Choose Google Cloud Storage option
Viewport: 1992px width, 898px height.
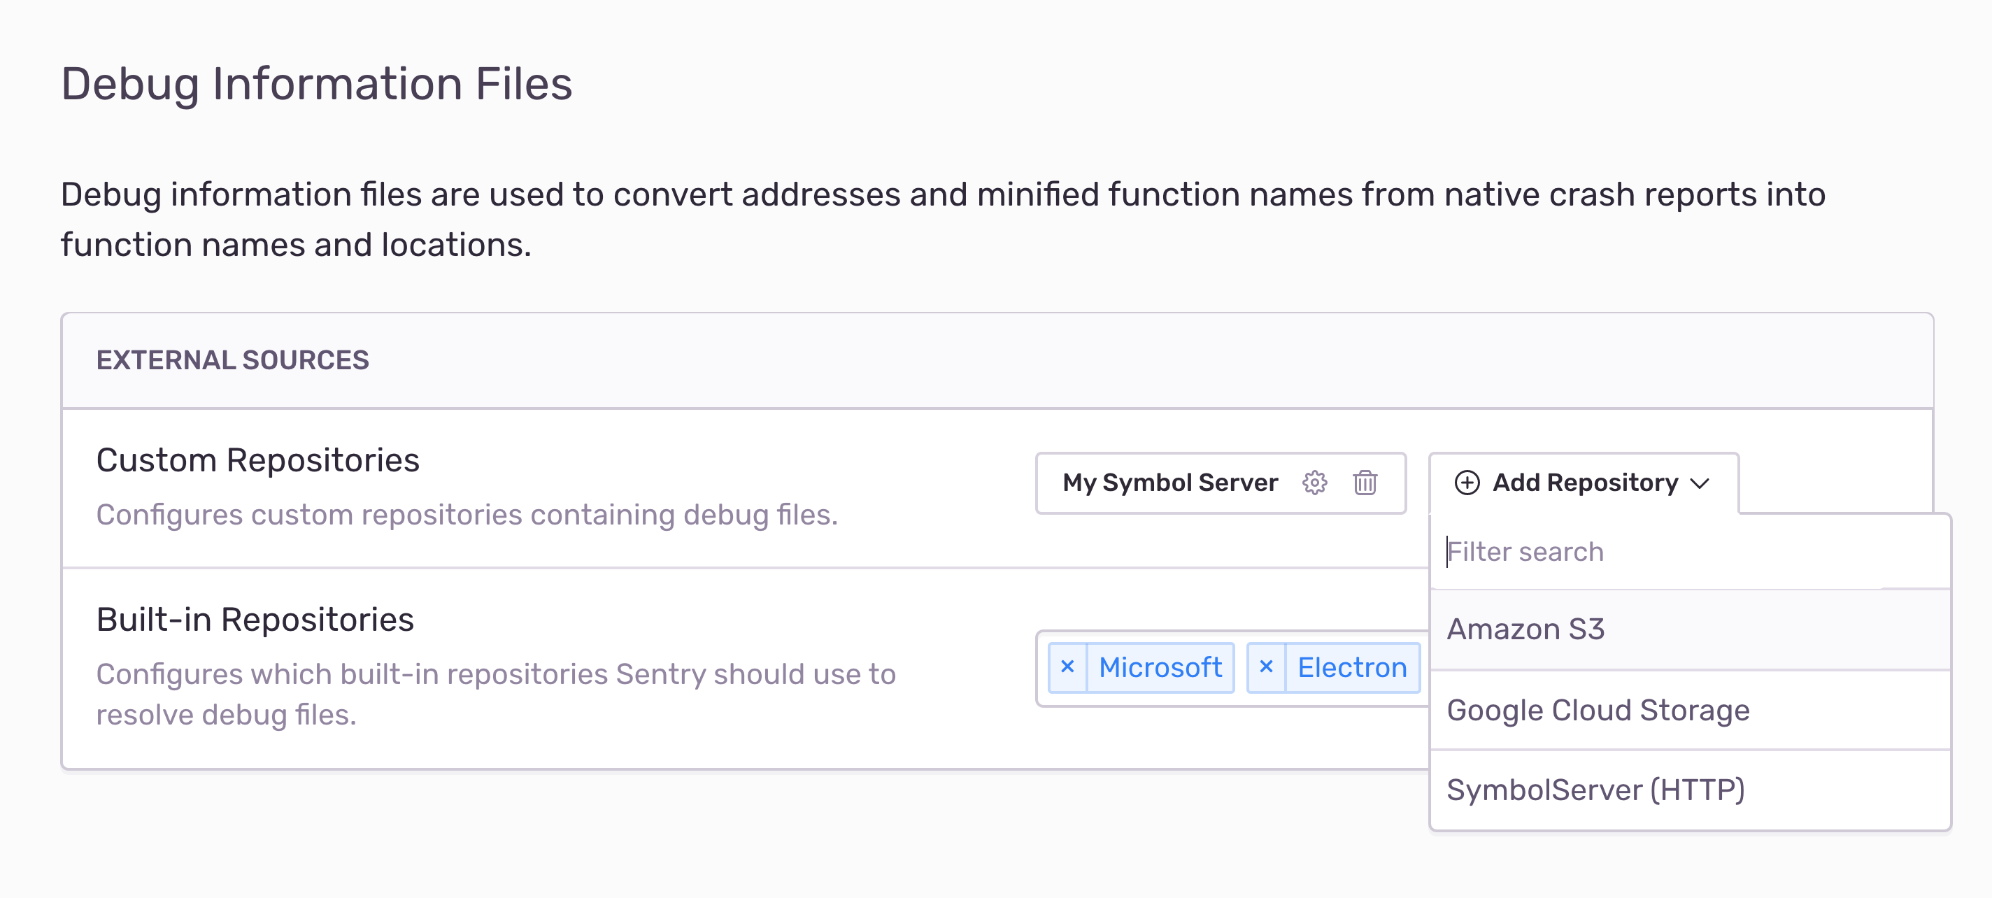pyautogui.click(x=1690, y=710)
